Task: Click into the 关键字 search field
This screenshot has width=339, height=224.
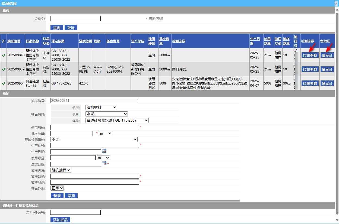Action: point(75,19)
